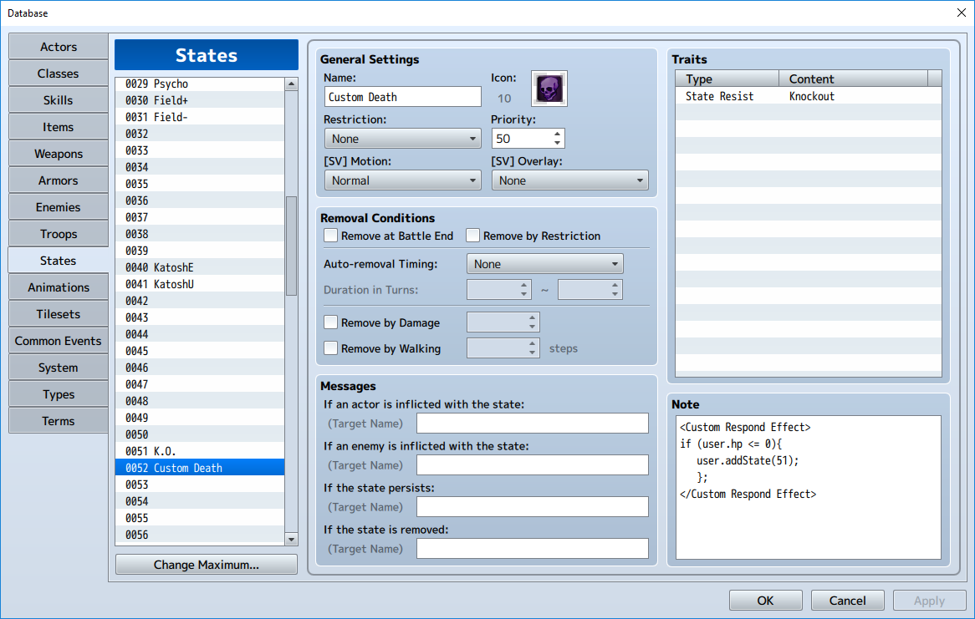The width and height of the screenshot is (975, 619).
Task: Open the Terms tab
Action: point(59,421)
